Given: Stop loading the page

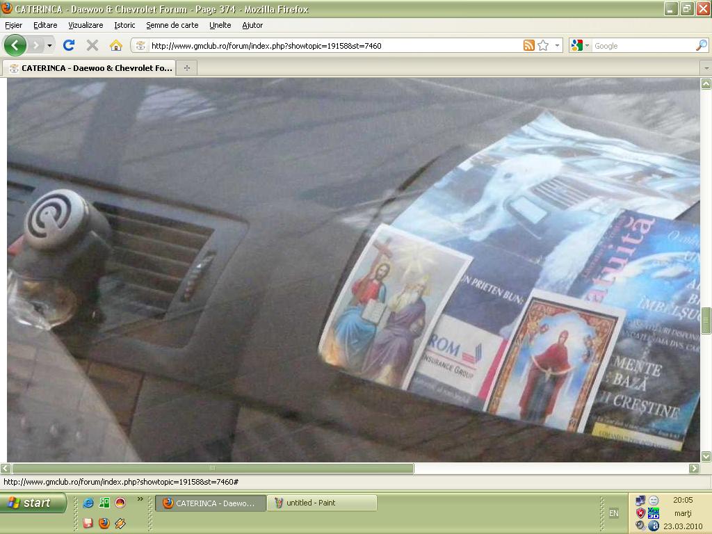Looking at the screenshot, I should point(92,45).
